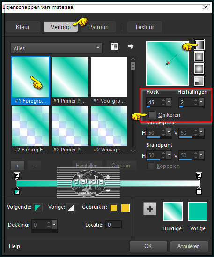Increase the Hoek value with spinner
The width and height of the screenshot is (214, 257).
click(x=163, y=100)
